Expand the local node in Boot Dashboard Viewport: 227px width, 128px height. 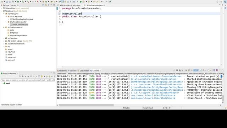point(2,84)
